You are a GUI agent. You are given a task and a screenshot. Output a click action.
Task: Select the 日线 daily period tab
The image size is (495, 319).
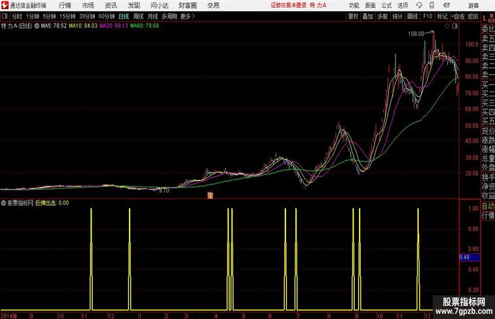point(124,16)
